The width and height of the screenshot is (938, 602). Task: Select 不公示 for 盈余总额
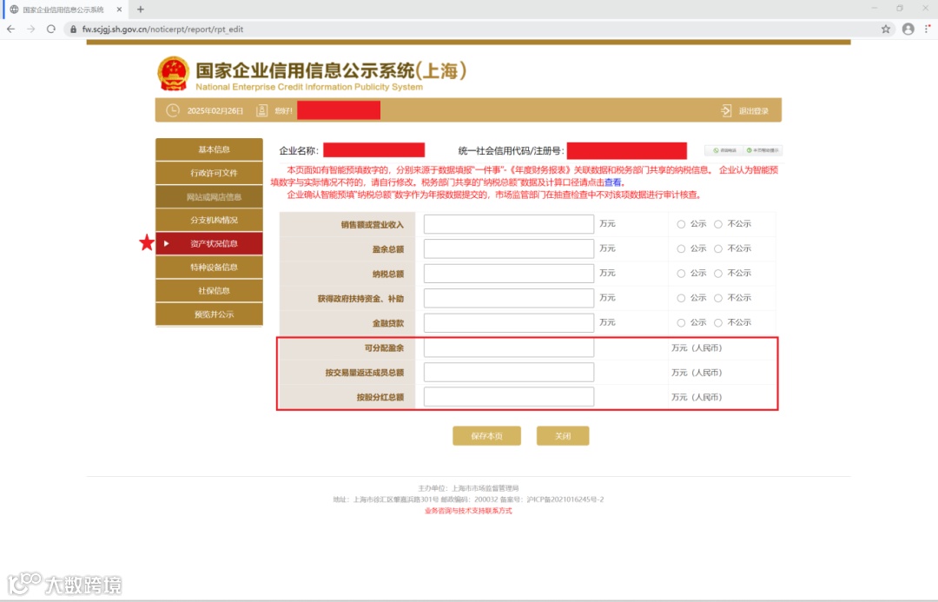tap(718, 249)
